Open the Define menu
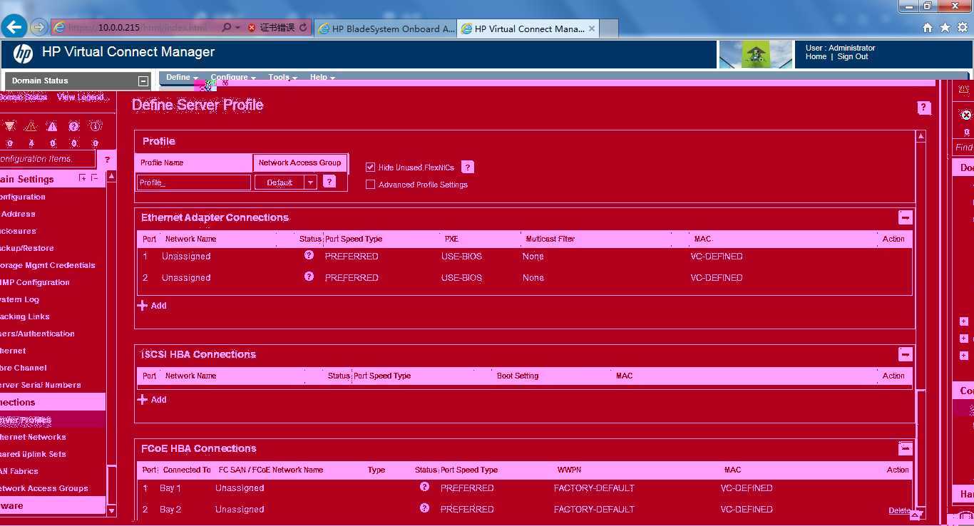Screen dimensions: 974x526 click(x=182, y=77)
